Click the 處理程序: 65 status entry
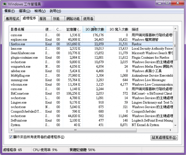This screenshot has width=186, height=155. tap(12, 150)
